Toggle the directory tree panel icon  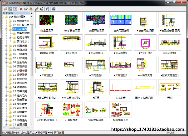pyautogui.click(x=10, y=9)
